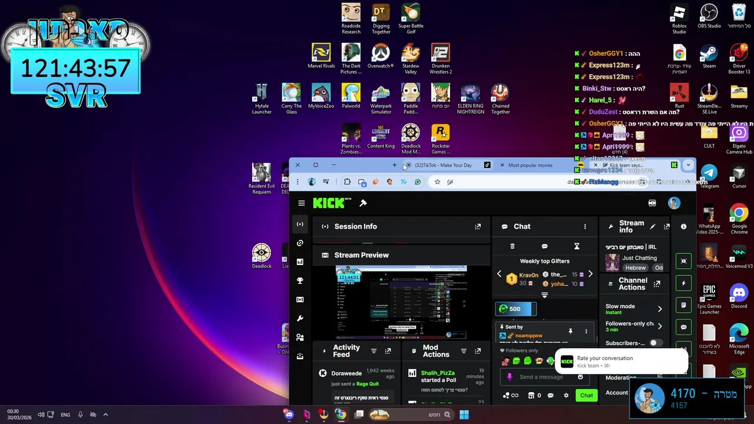Open the Kick dashboard hamburger menu

pyautogui.click(x=302, y=203)
